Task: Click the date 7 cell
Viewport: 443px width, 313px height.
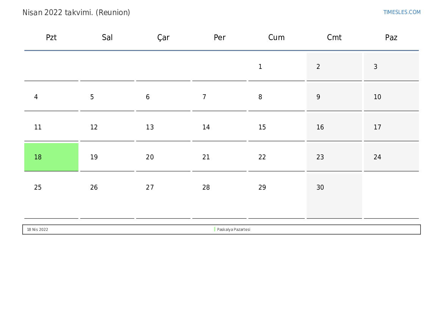Action: coord(219,97)
